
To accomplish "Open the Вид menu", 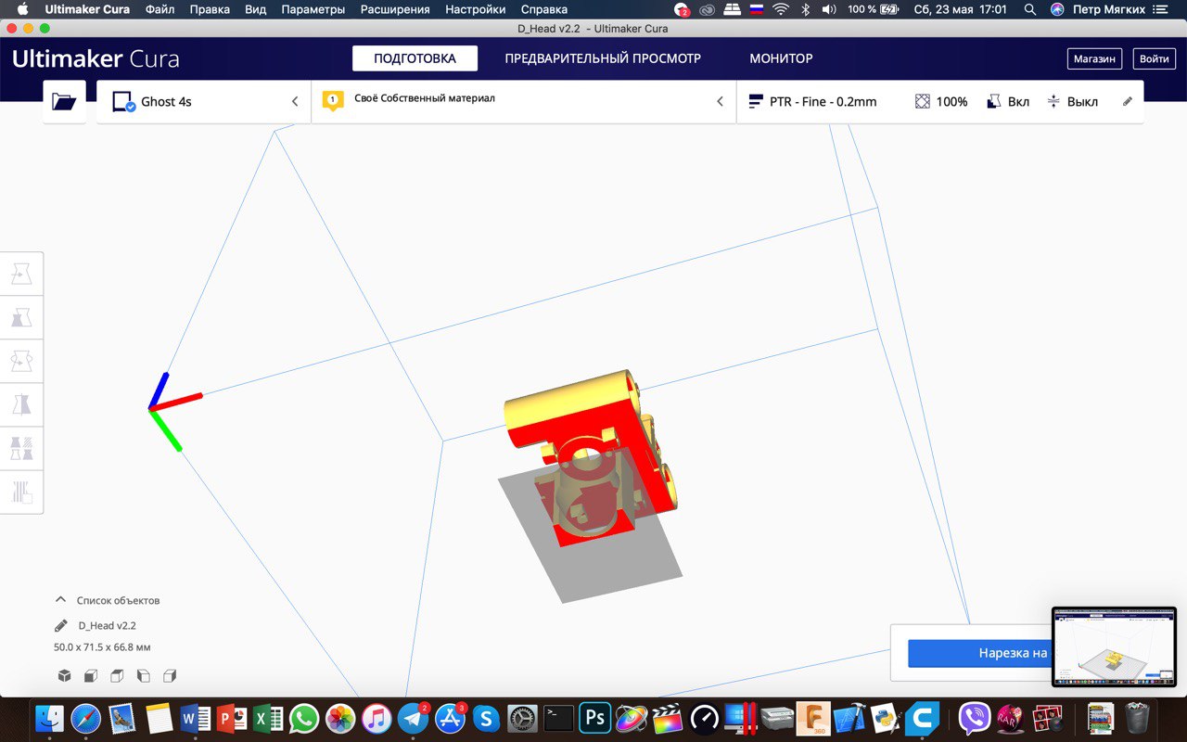I will point(256,9).
